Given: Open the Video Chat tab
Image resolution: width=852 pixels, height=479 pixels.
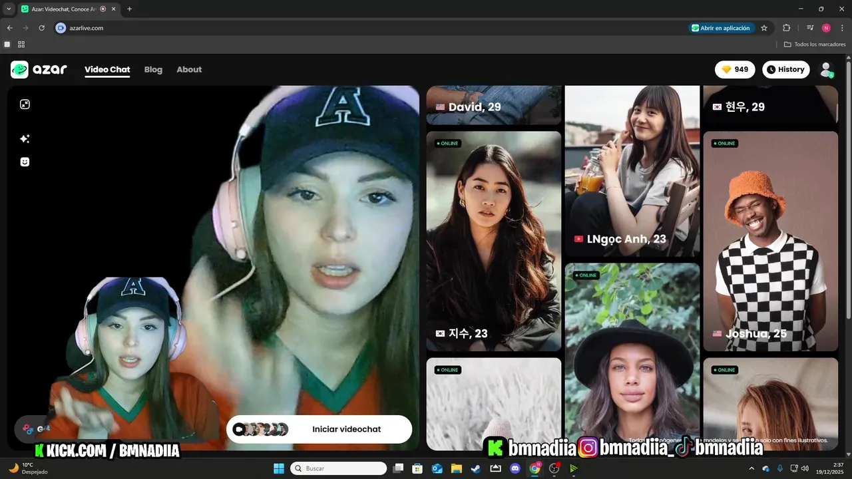Looking at the screenshot, I should [107, 70].
